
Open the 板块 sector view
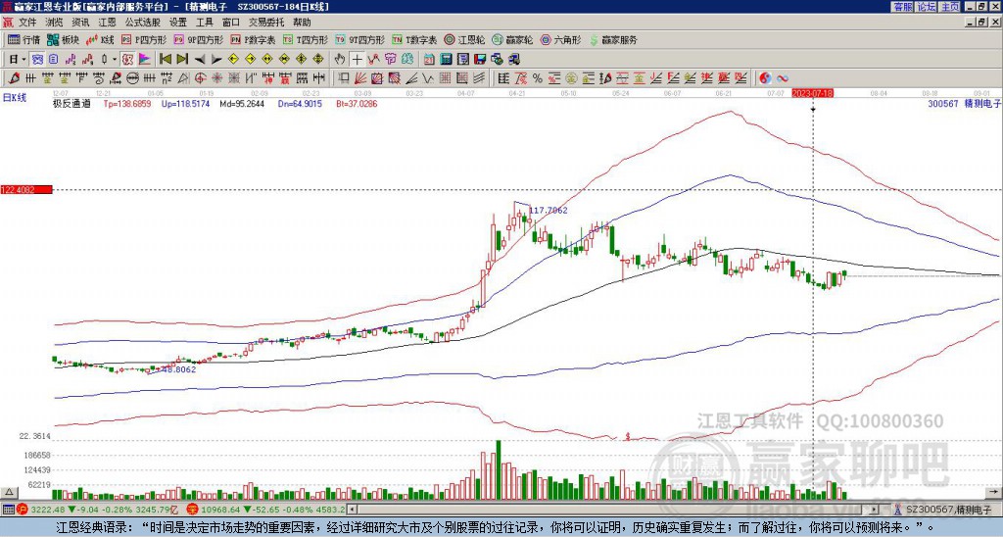63,39
